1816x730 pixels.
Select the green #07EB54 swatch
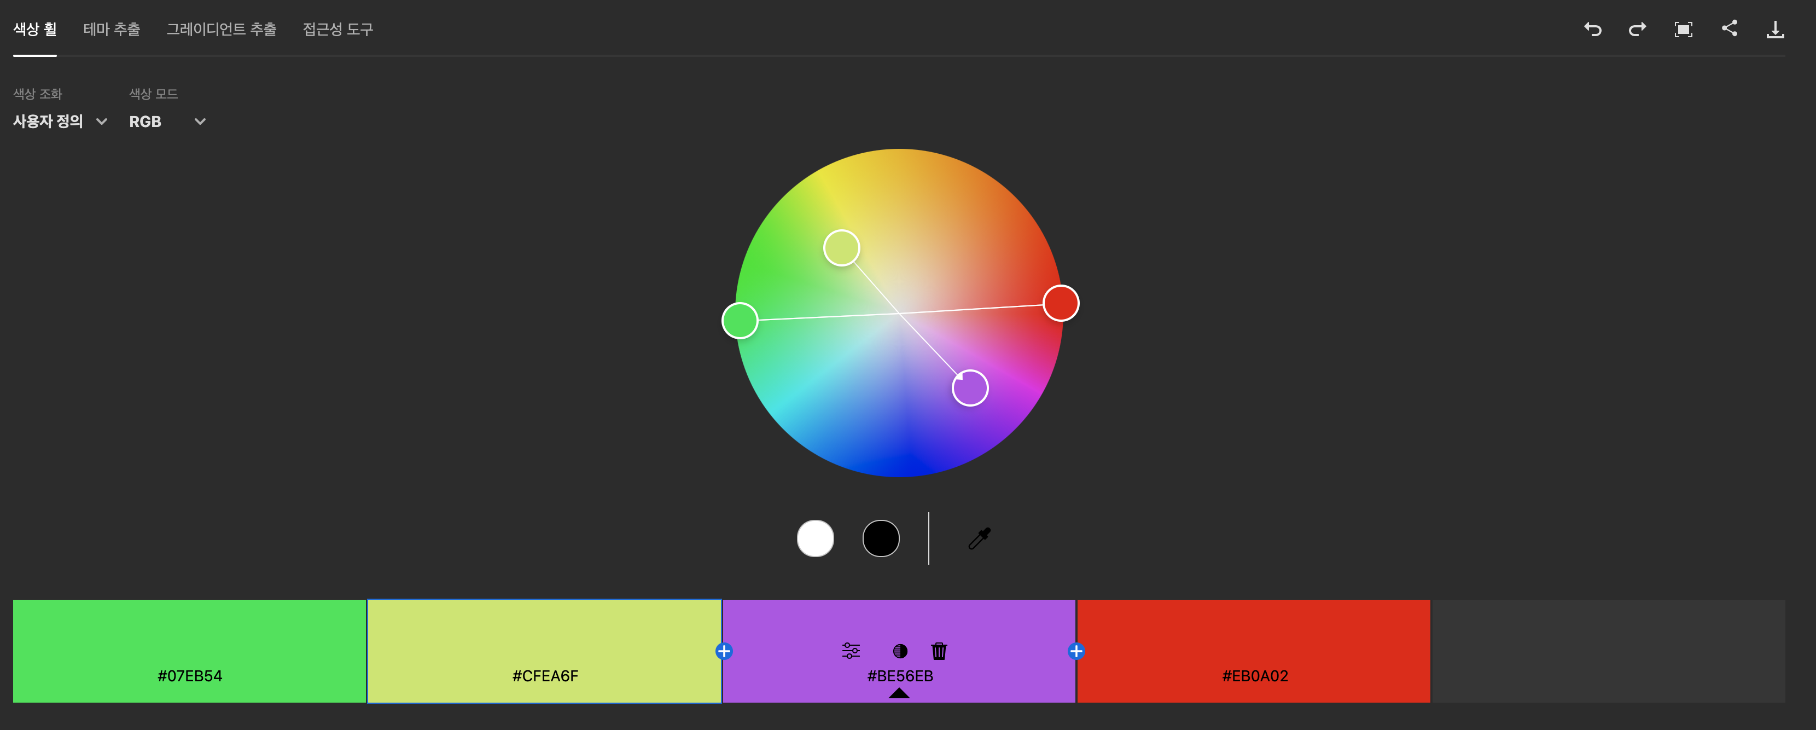[x=189, y=650]
